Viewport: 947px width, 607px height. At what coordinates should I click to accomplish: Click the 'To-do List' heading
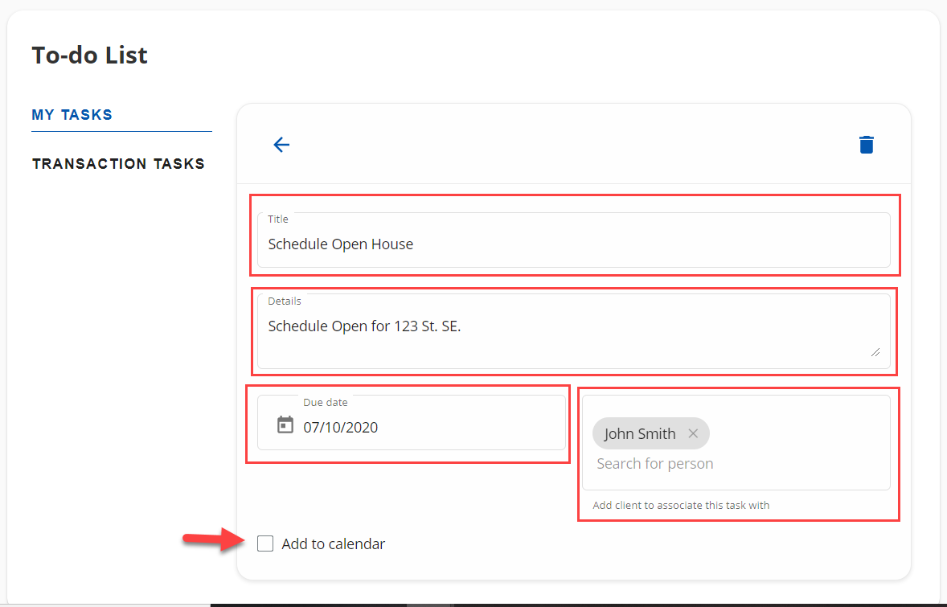[x=89, y=55]
